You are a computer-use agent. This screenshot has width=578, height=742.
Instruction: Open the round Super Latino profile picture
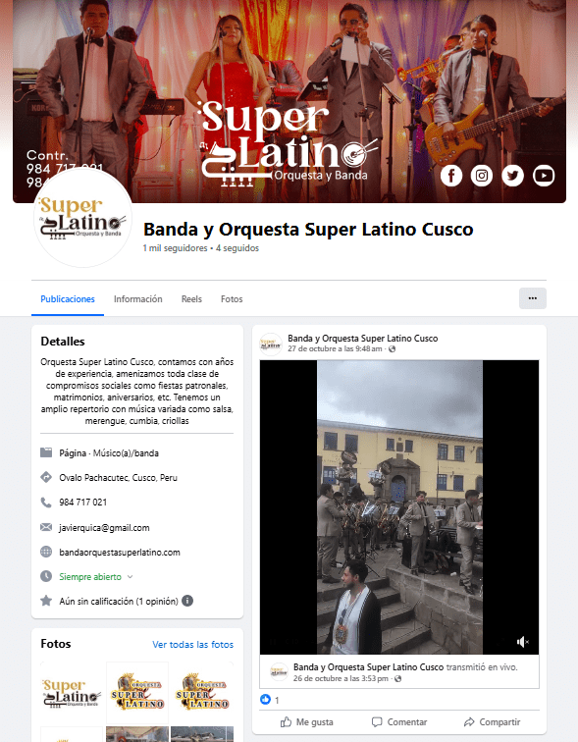point(82,219)
